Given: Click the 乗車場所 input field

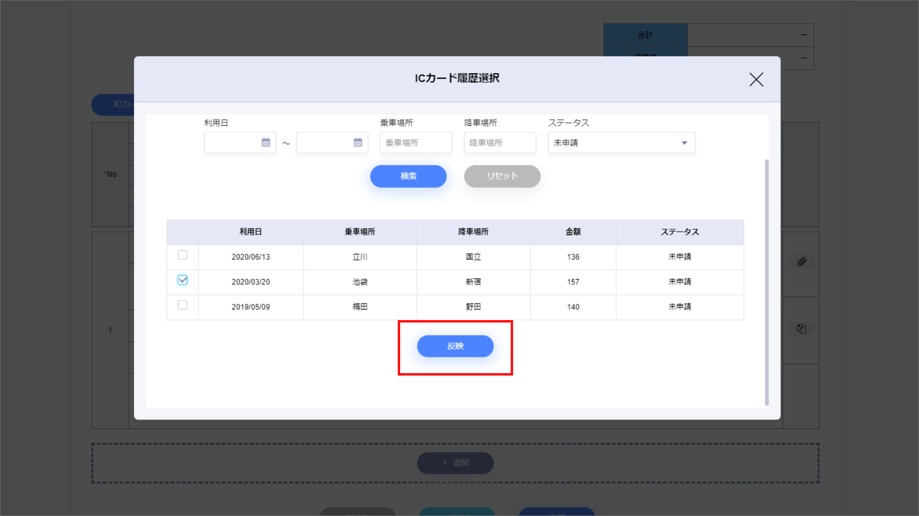Looking at the screenshot, I should (415, 142).
